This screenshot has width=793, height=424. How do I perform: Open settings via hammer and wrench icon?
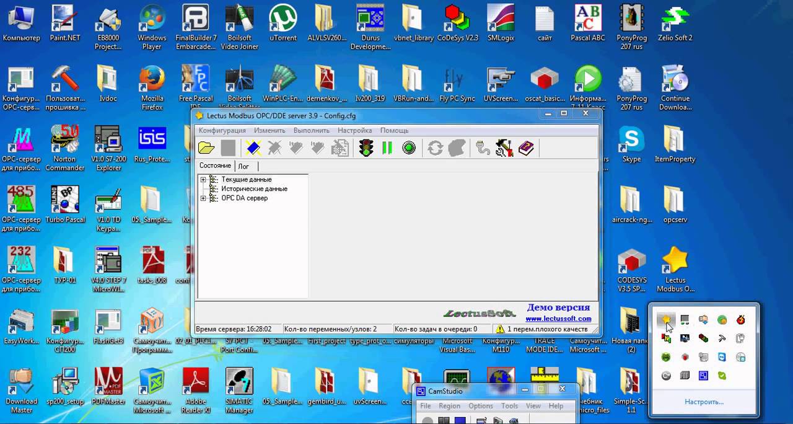coord(504,148)
